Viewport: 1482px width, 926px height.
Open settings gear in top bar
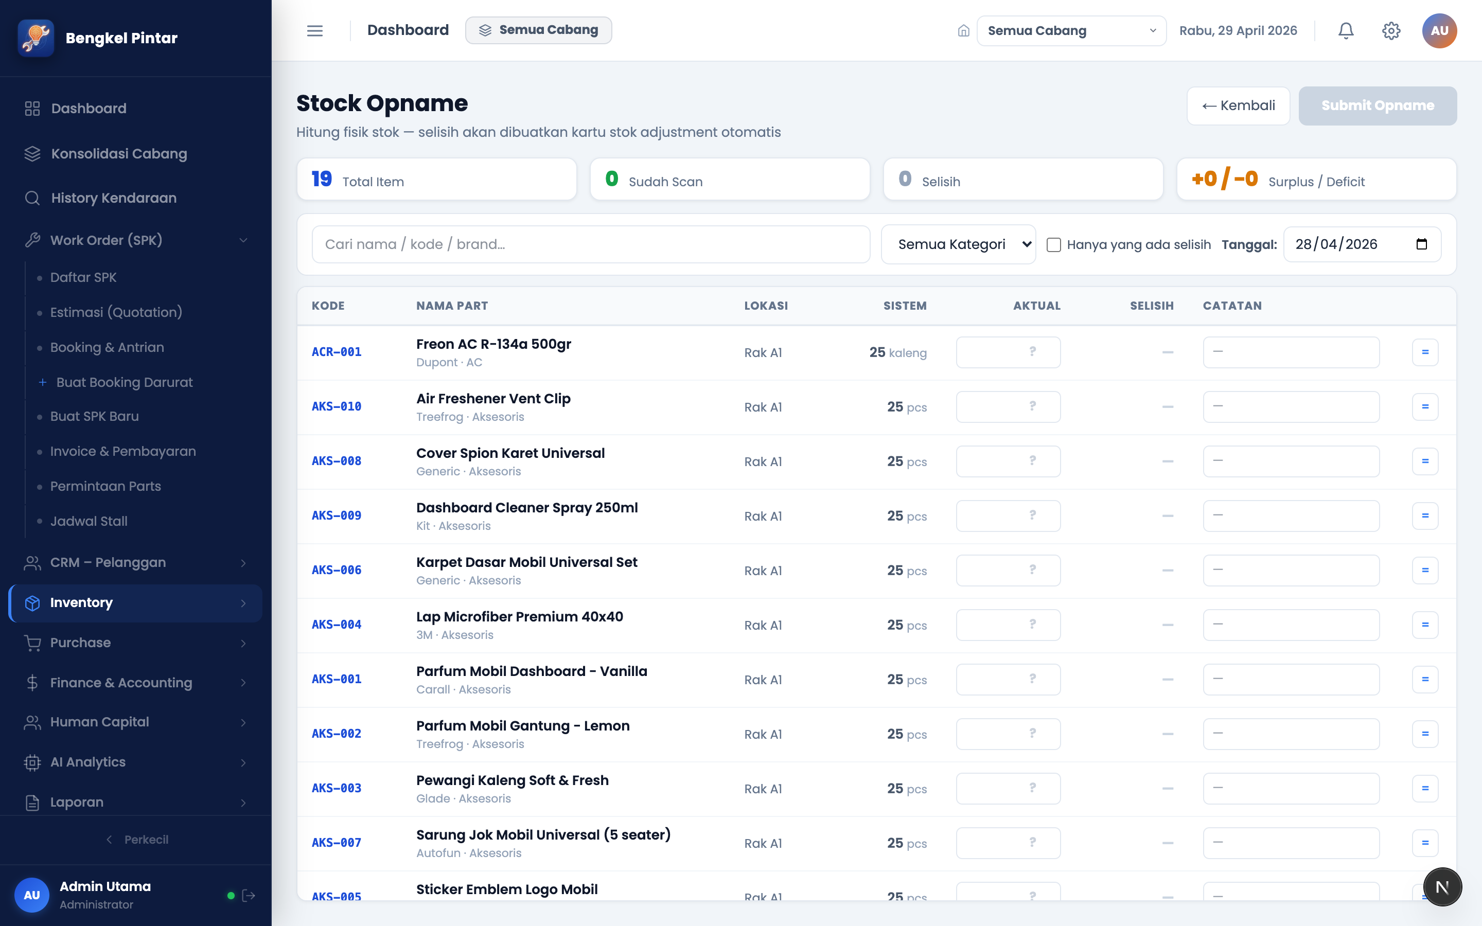pos(1391,31)
